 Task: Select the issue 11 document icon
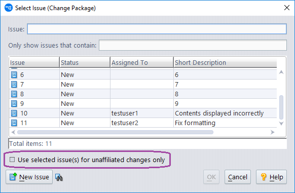pyautogui.click(x=14, y=123)
